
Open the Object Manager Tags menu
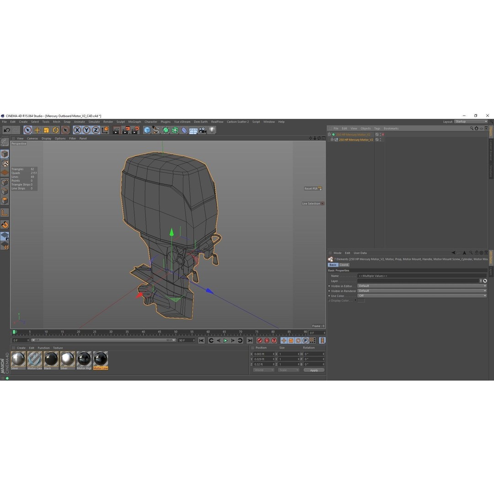point(377,129)
